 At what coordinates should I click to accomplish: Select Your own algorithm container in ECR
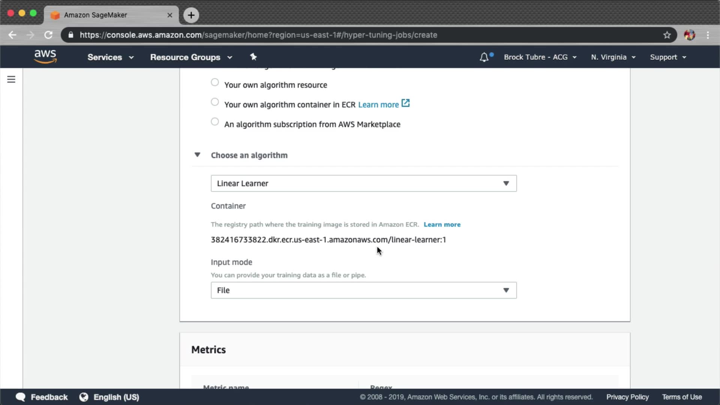pyautogui.click(x=215, y=102)
